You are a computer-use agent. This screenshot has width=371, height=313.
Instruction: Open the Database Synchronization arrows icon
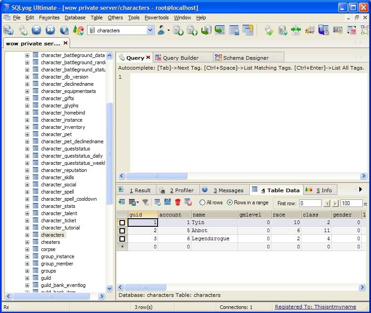pos(296,30)
